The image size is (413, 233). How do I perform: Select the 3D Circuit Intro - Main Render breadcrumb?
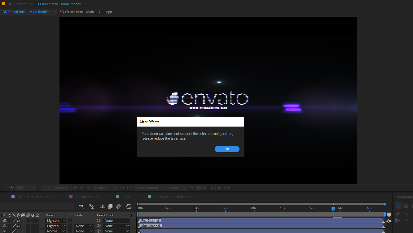[x=26, y=12]
